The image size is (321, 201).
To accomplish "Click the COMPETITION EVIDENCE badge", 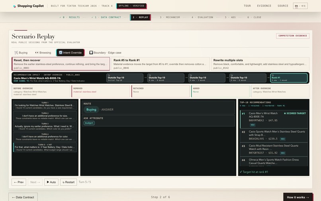I will tap(293, 35).
